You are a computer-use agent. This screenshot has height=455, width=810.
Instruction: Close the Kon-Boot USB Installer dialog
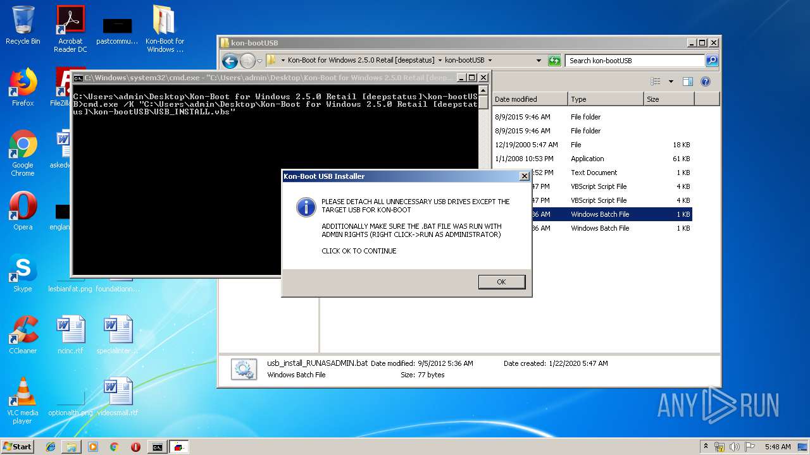pyautogui.click(x=524, y=176)
